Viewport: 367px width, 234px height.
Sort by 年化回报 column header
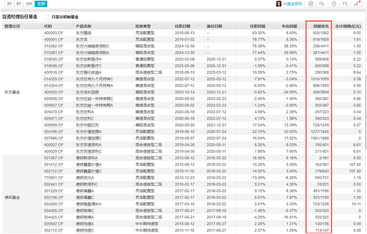[290, 26]
